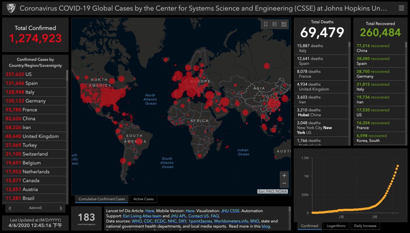The image size is (410, 233).
Task: Click United Kingdom 4,934 deaths entry
Action: click(x=321, y=87)
